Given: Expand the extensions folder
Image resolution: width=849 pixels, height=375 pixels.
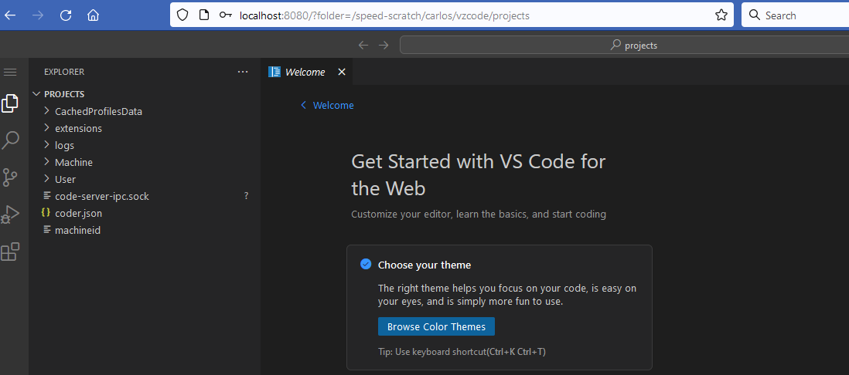Looking at the screenshot, I should coord(77,128).
